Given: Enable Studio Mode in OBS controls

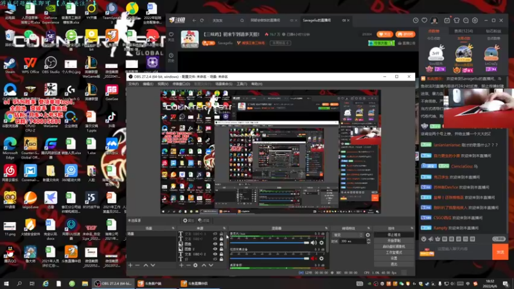Looking at the screenshot, I should pyautogui.click(x=394, y=252).
